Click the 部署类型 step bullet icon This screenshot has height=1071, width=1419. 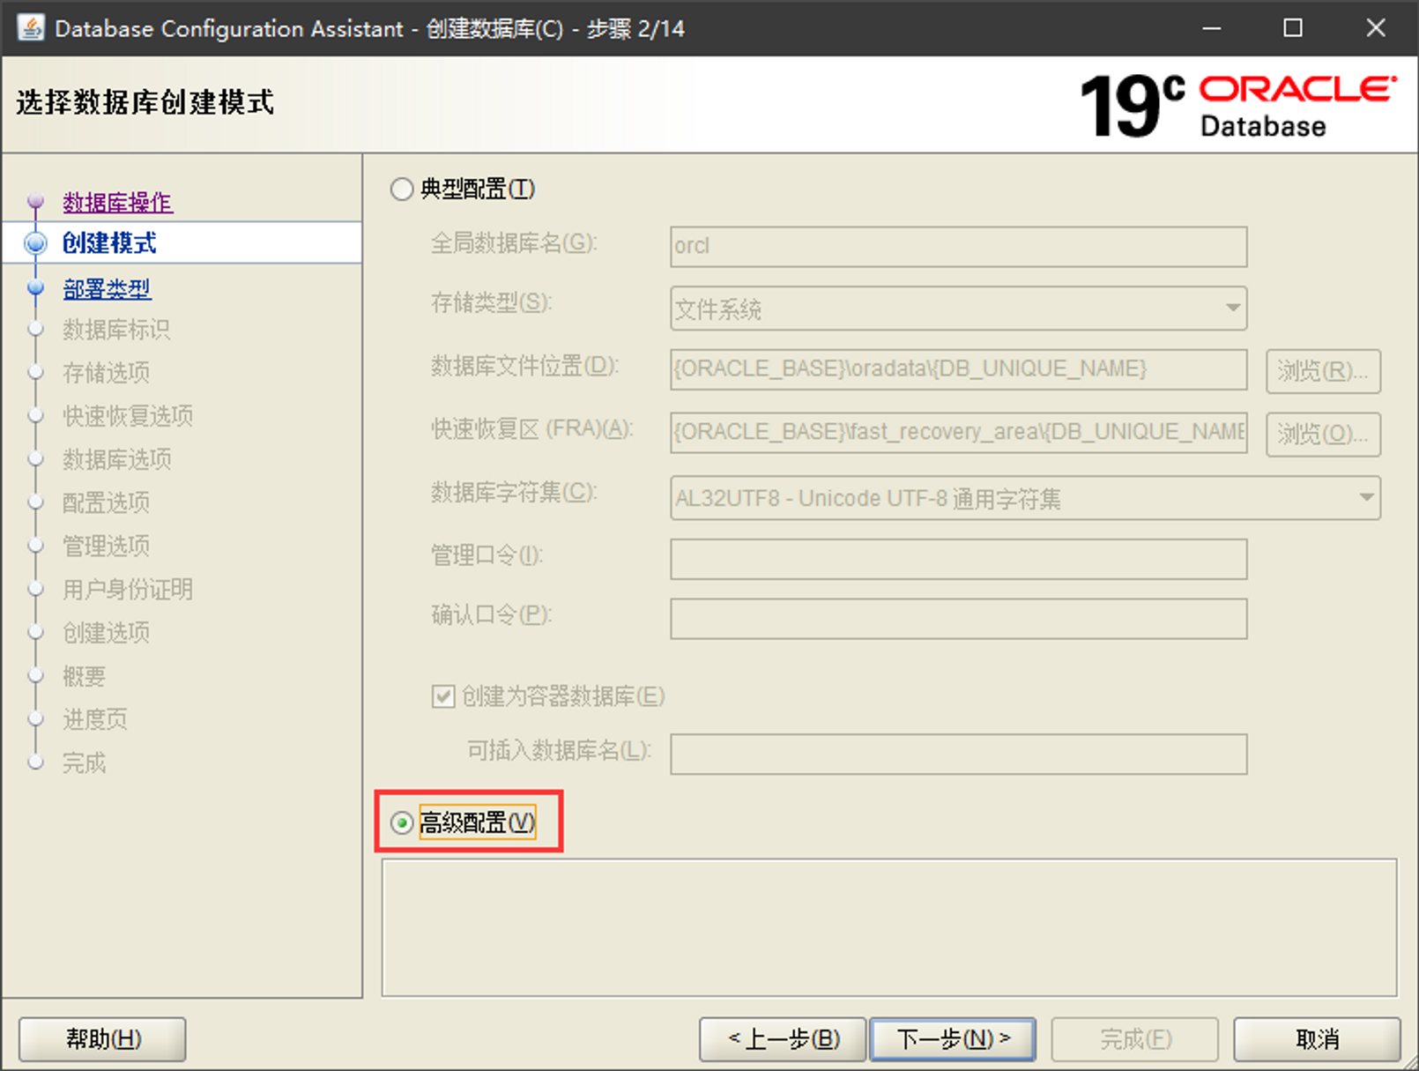click(x=36, y=288)
